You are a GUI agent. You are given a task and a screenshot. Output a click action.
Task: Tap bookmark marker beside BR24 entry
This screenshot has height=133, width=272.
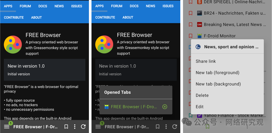click(x=190, y=13)
